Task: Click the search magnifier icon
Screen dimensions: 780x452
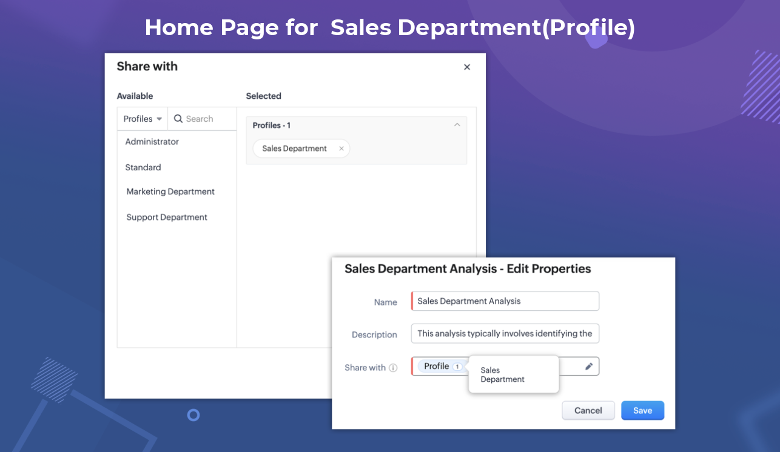Action: pos(178,119)
